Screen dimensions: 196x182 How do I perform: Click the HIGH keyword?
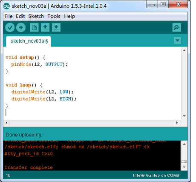[65, 99]
